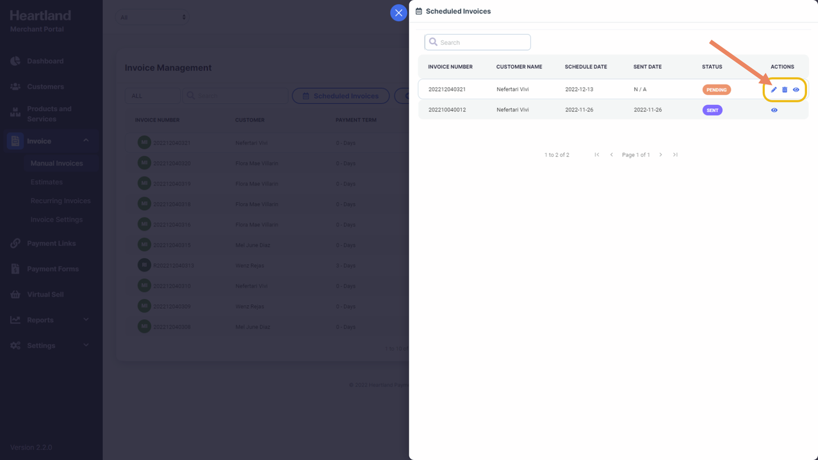View pending invoice 202212040321 via eye icon

click(x=796, y=90)
